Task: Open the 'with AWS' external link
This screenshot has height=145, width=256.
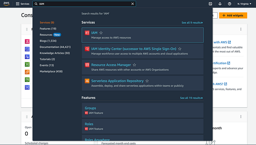Action: tap(222, 42)
